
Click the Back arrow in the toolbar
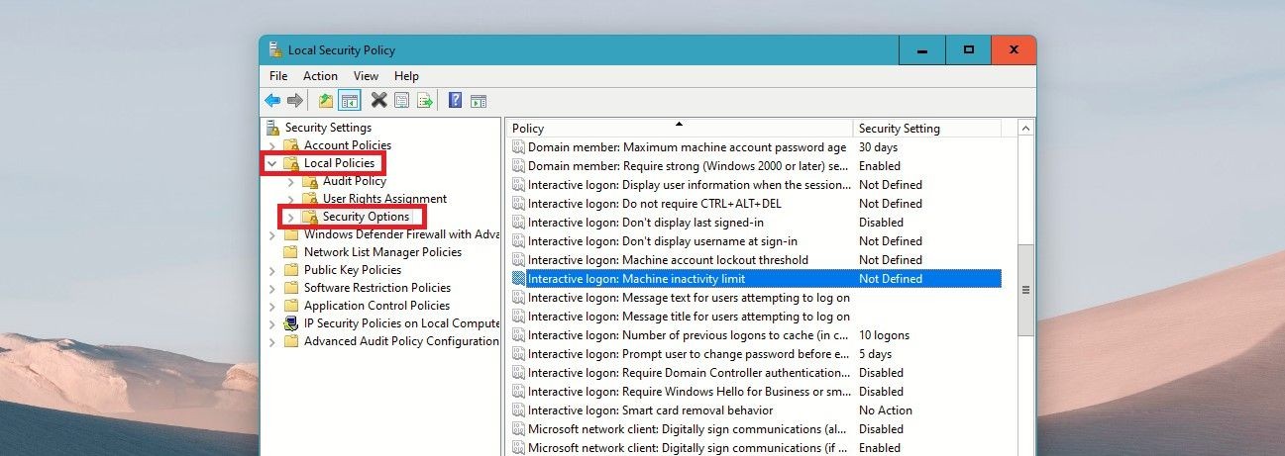pos(272,100)
